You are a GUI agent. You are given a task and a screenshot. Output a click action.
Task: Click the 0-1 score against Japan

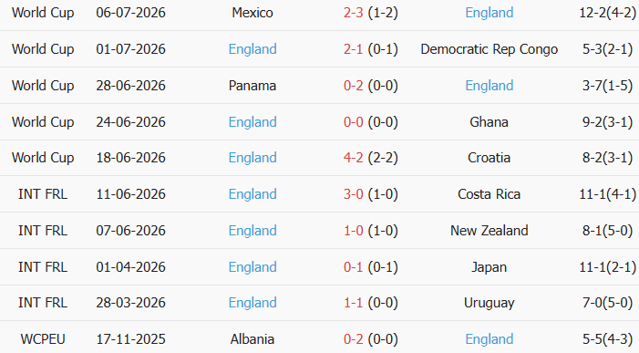[353, 267]
